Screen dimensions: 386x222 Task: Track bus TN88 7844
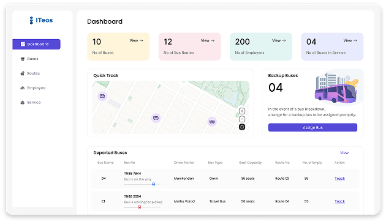[339, 179]
